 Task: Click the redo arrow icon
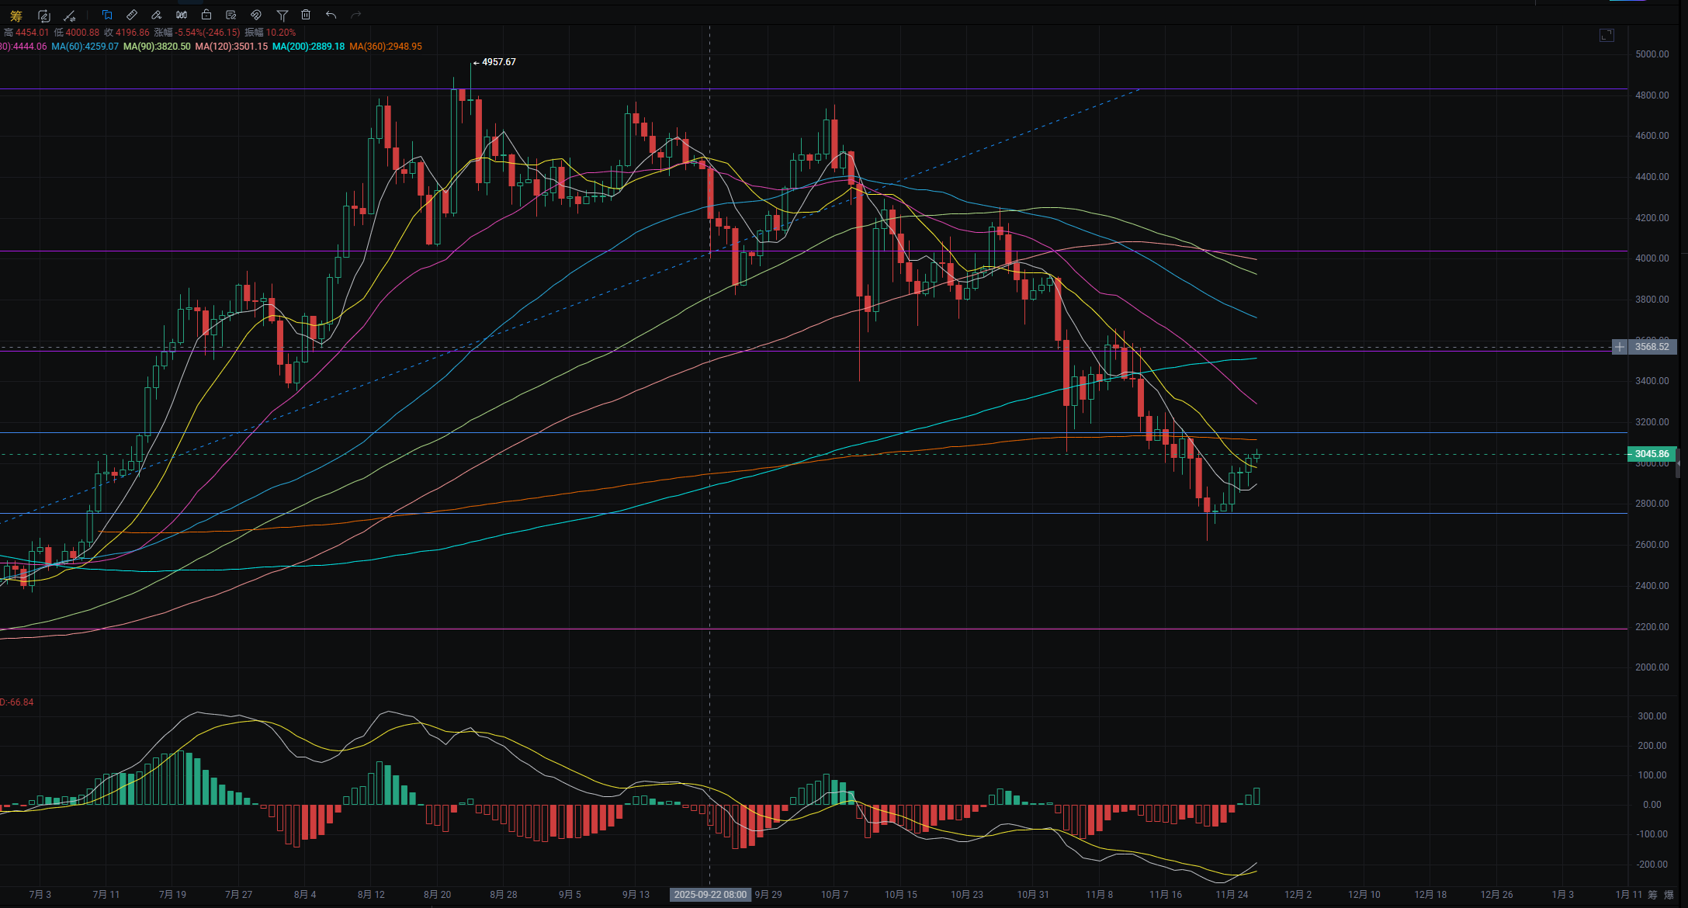[356, 15]
